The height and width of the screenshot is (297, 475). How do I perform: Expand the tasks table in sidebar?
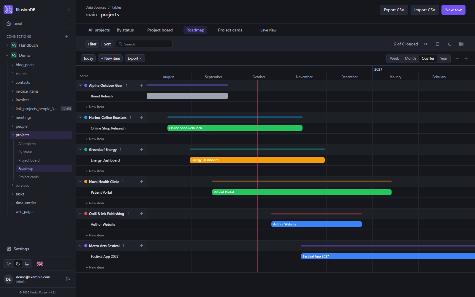[13, 194]
